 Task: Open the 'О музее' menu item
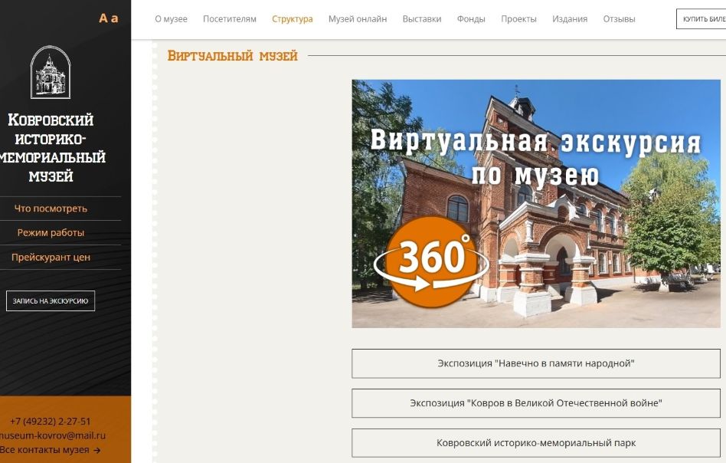coord(171,19)
